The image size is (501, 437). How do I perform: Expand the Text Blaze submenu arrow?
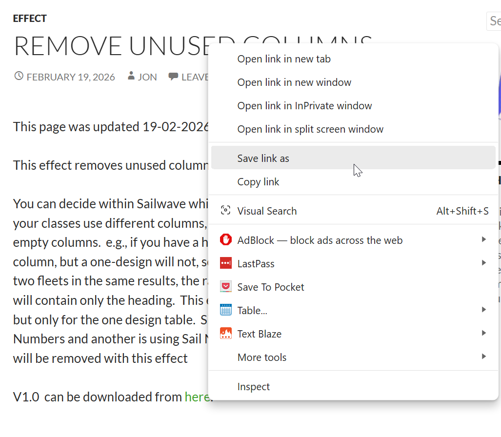483,333
